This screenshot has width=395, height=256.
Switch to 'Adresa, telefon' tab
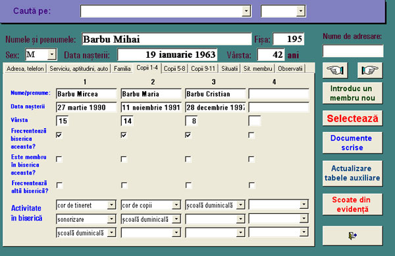[x=25, y=68]
